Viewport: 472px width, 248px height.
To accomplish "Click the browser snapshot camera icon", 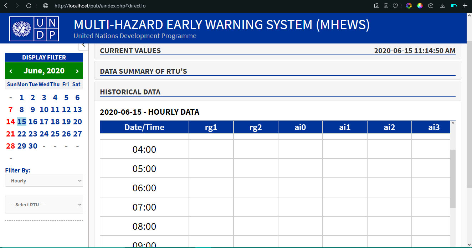I will pyautogui.click(x=377, y=6).
